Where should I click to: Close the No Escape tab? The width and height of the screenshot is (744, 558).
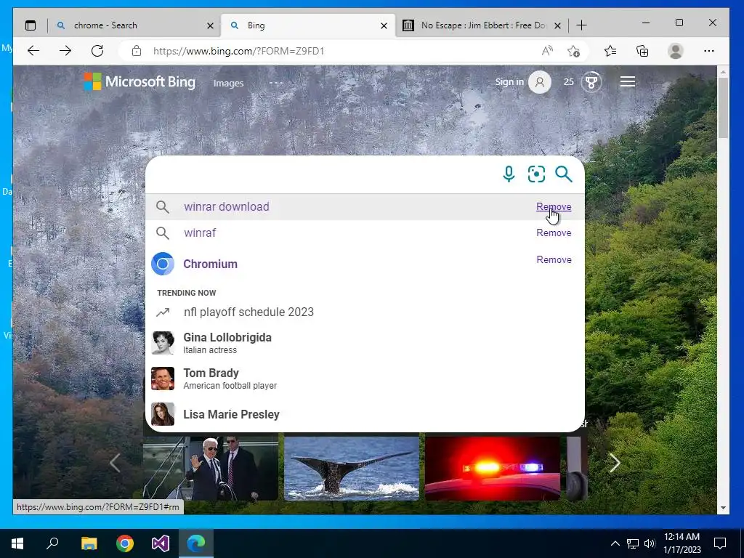(x=558, y=25)
